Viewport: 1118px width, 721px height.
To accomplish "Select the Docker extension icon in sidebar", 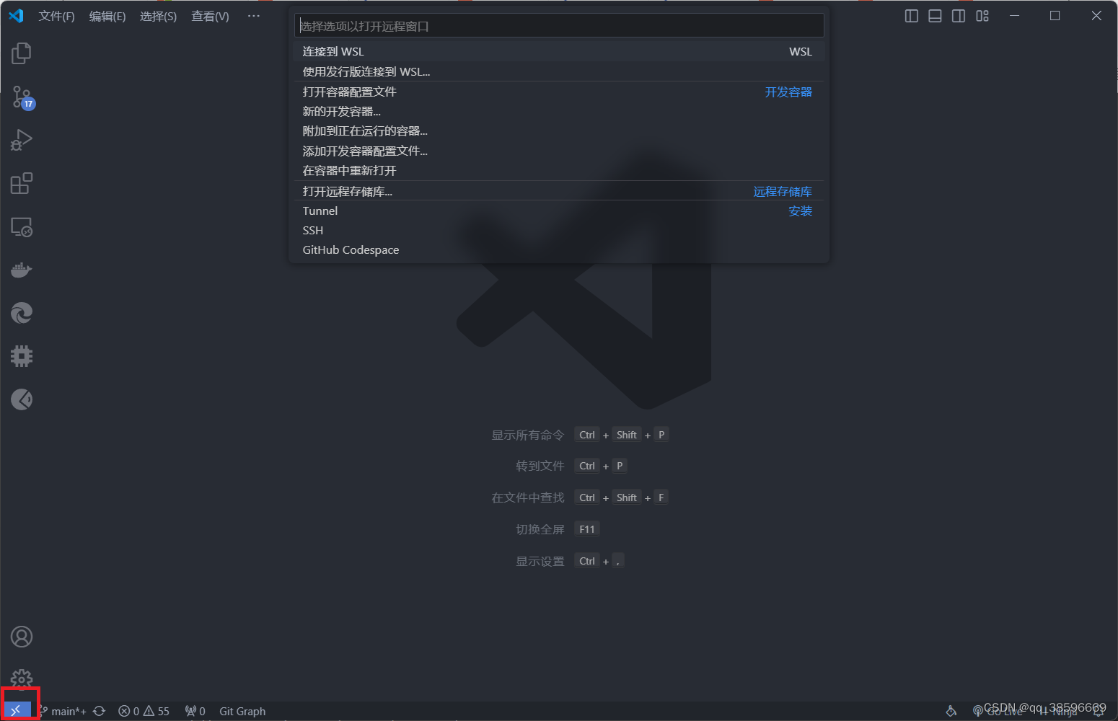I will point(21,270).
